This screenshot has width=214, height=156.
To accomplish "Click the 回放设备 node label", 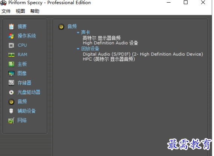I will tap(90, 49).
